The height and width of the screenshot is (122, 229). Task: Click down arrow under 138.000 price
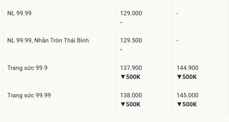tap(123, 104)
